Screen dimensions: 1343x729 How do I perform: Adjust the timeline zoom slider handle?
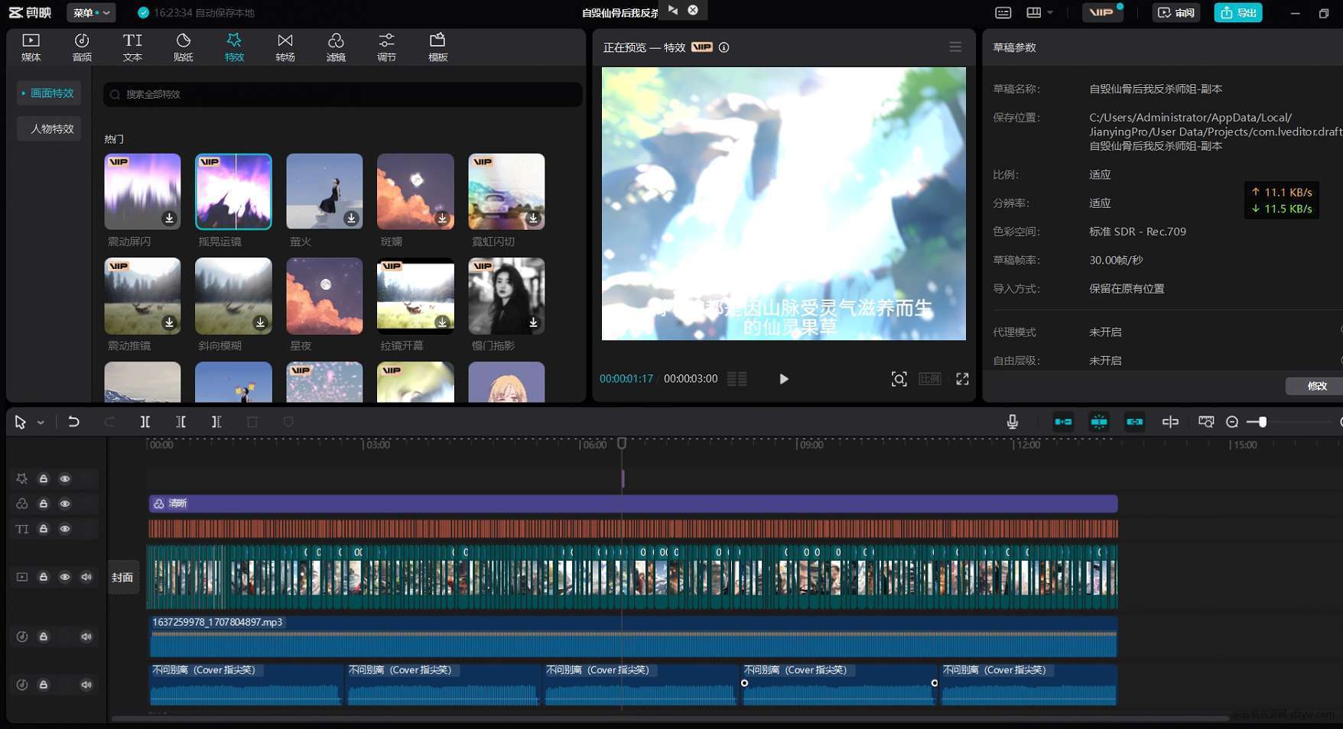pyautogui.click(x=1263, y=422)
